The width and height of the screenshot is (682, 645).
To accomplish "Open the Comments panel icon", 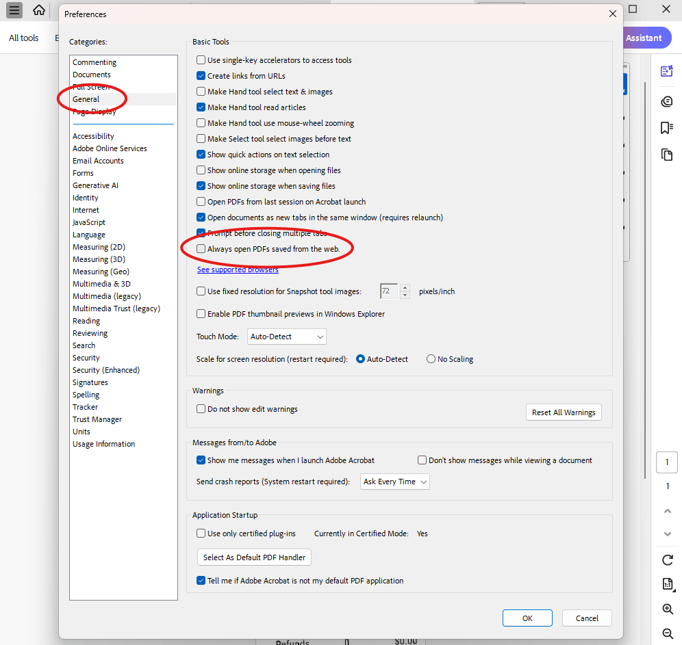I will point(666,101).
